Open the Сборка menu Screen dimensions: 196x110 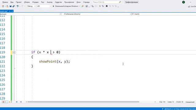tap(27, 2)
